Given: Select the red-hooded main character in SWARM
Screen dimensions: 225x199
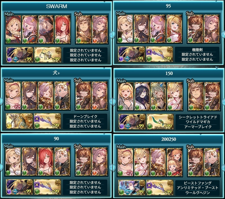Looking at the screenshot, I should click(13, 30).
